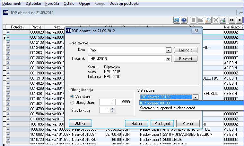Uncheck Potrditev checkbox for partner 0012138

click(x=8, y=42)
